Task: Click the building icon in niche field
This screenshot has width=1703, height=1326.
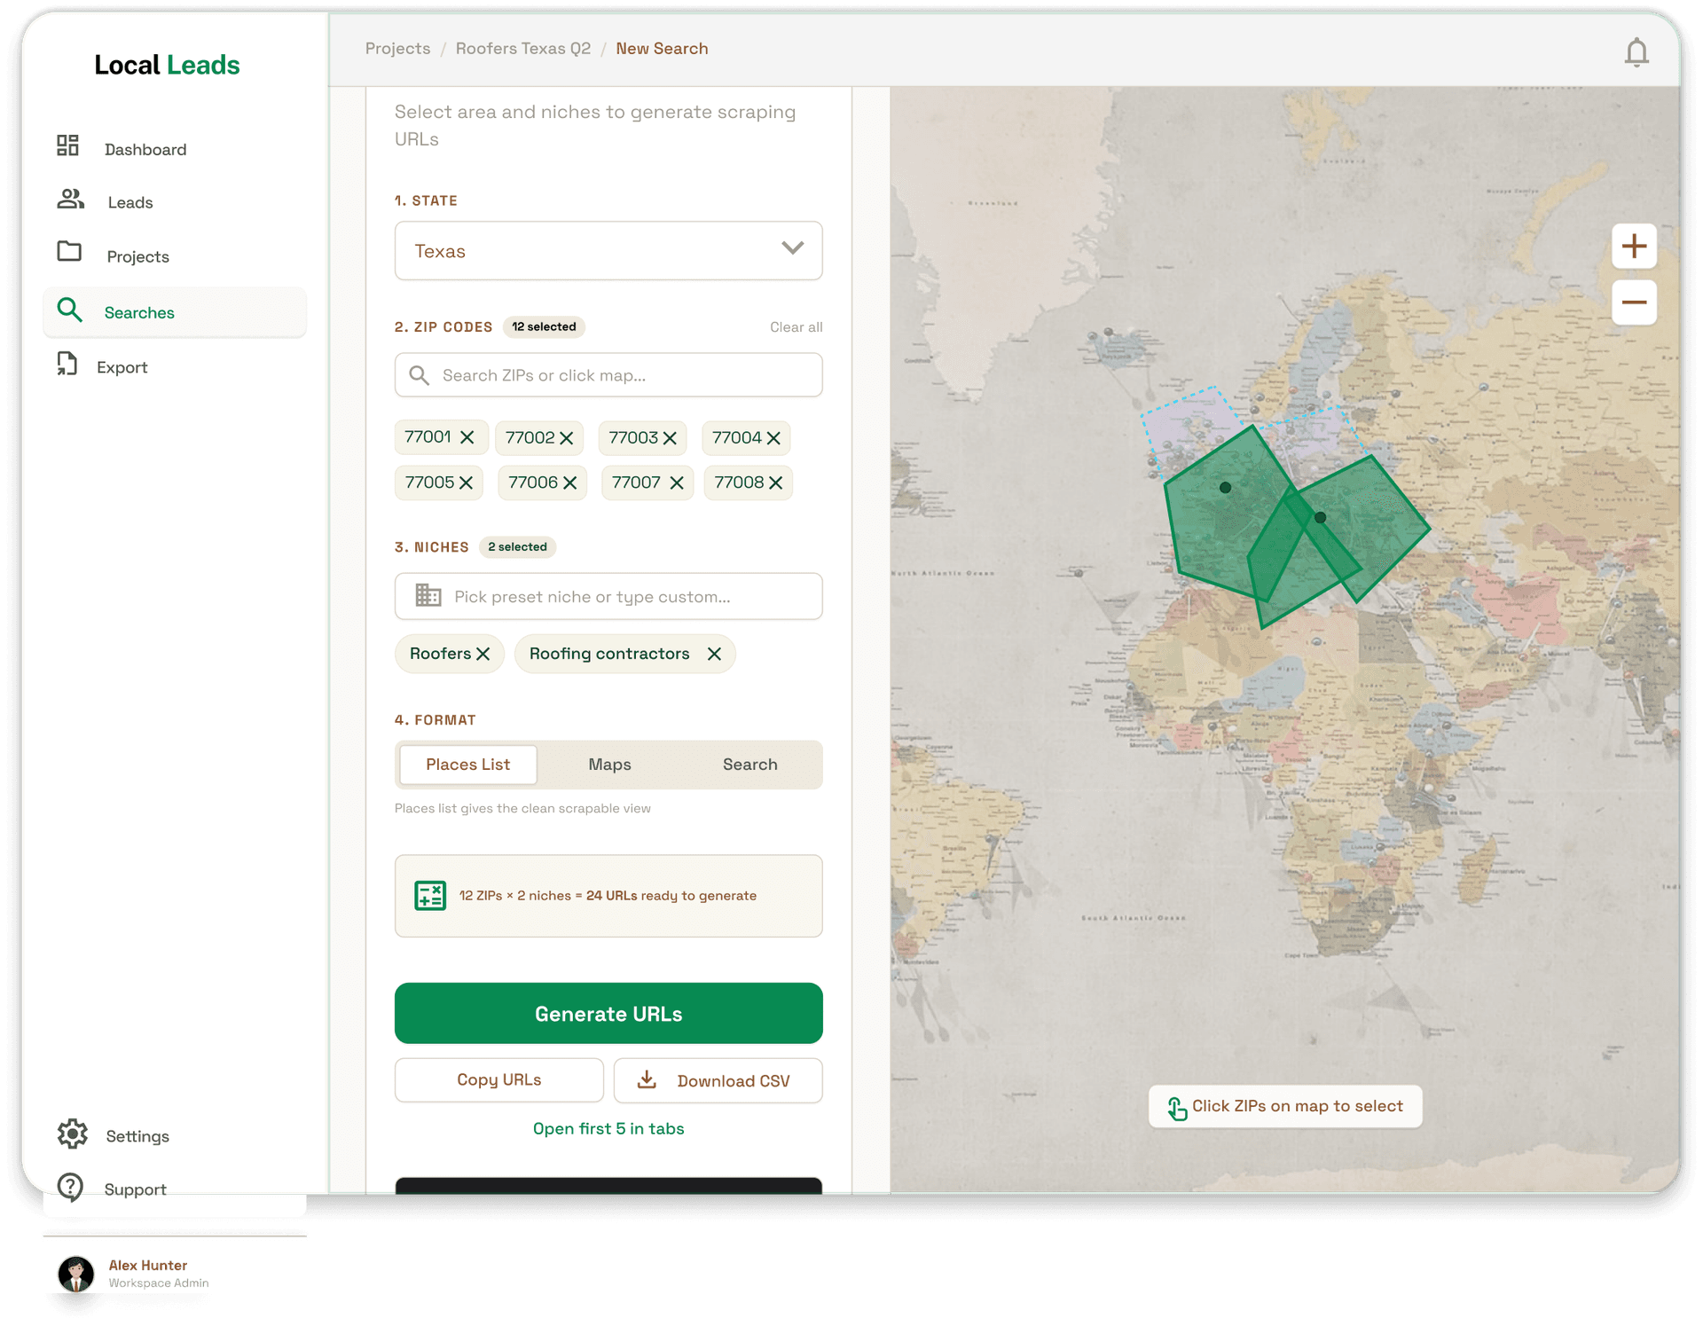Action: pyautogui.click(x=428, y=595)
